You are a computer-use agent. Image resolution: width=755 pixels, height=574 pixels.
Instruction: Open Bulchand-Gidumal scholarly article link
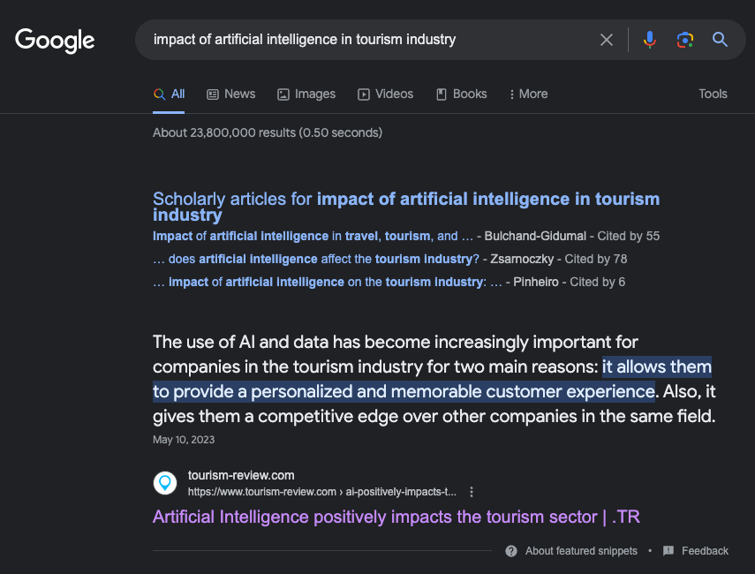click(x=313, y=236)
